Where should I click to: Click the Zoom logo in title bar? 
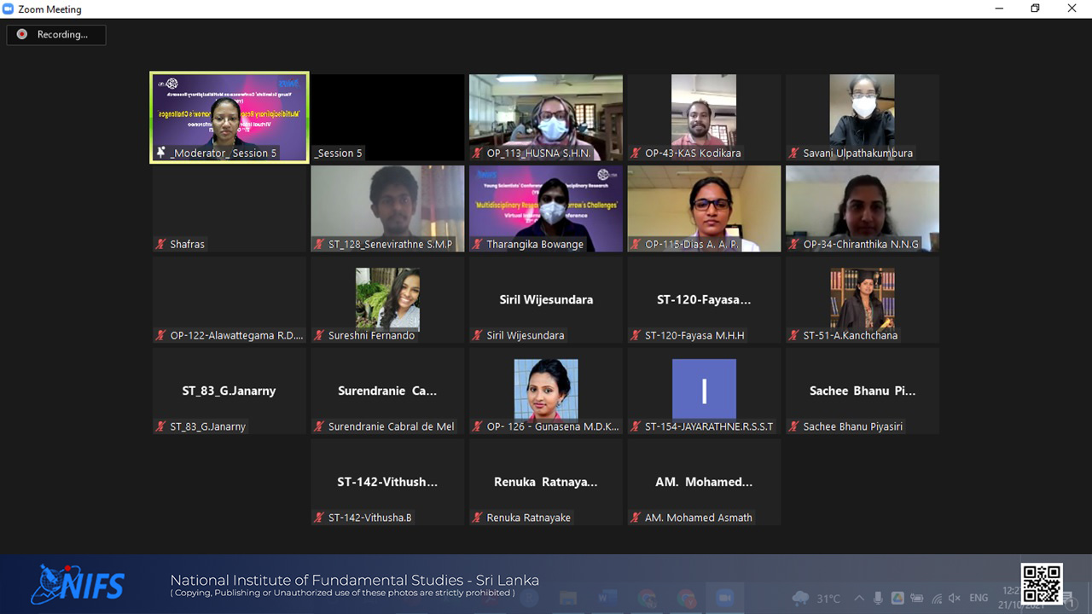point(9,9)
